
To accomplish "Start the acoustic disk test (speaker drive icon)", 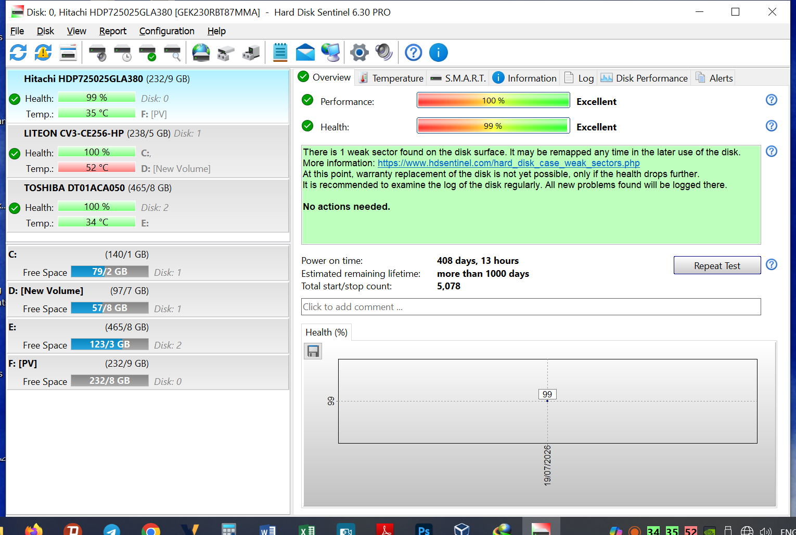I will pyautogui.click(x=97, y=52).
